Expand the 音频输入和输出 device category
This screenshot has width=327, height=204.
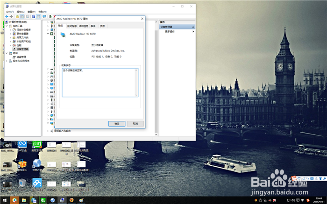click(48, 131)
